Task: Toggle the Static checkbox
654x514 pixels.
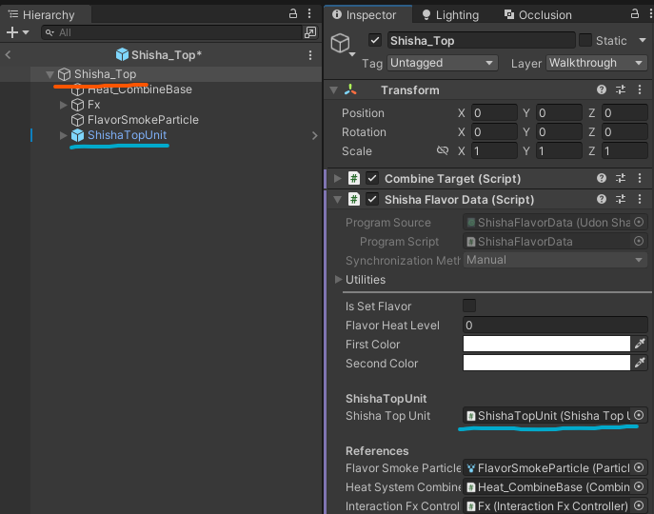Action: [585, 41]
